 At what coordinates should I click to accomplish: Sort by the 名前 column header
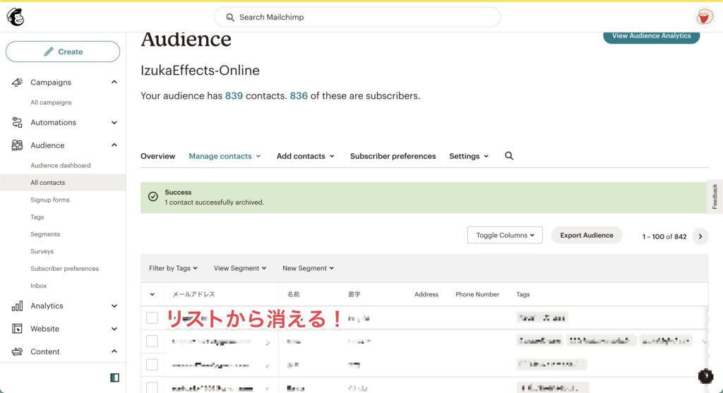pyautogui.click(x=293, y=294)
